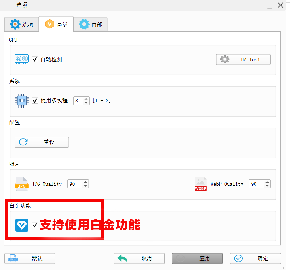Viewport: 290px width, 270px height.
Task: Disable the 使用多线程 checkbox
Action: [35, 101]
